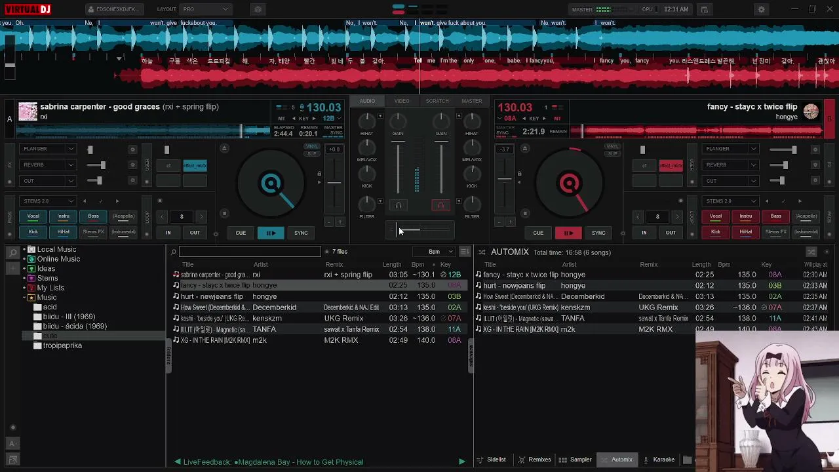Click SYNC button on right deck

[x=598, y=233]
